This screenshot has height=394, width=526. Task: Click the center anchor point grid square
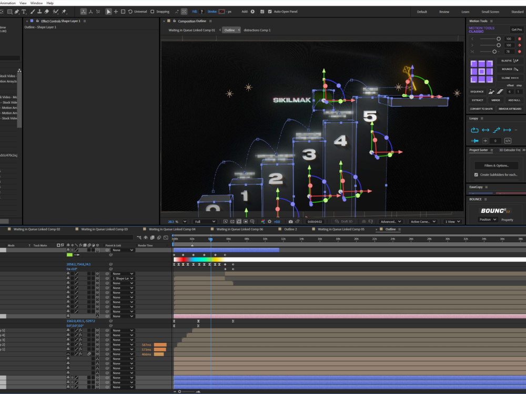tap(481, 71)
